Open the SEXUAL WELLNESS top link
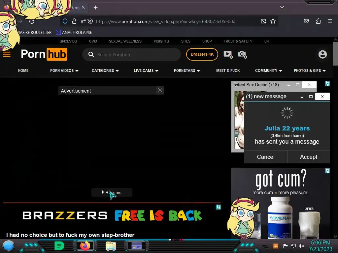 tap(125, 41)
